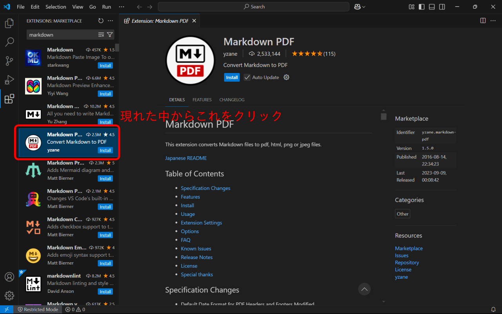Click the Accounts icon above settings
Screen dimensions: 502x314
(9, 277)
